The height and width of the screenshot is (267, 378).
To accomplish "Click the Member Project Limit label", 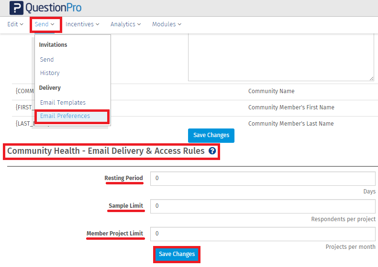I will (x=115, y=233).
